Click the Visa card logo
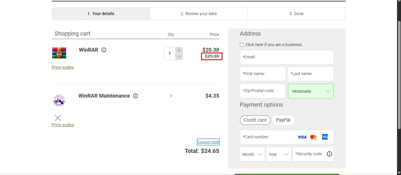 (x=302, y=137)
